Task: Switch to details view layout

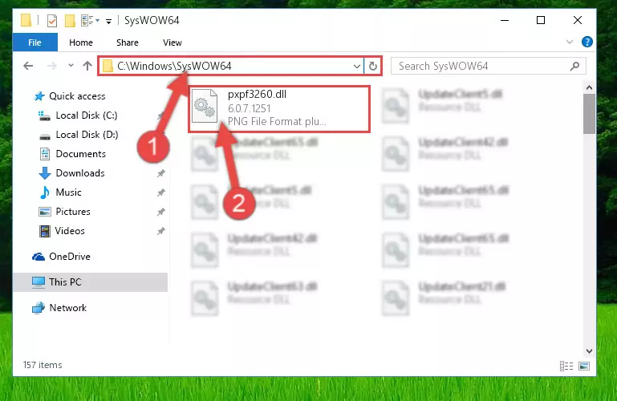Action: coord(566,366)
